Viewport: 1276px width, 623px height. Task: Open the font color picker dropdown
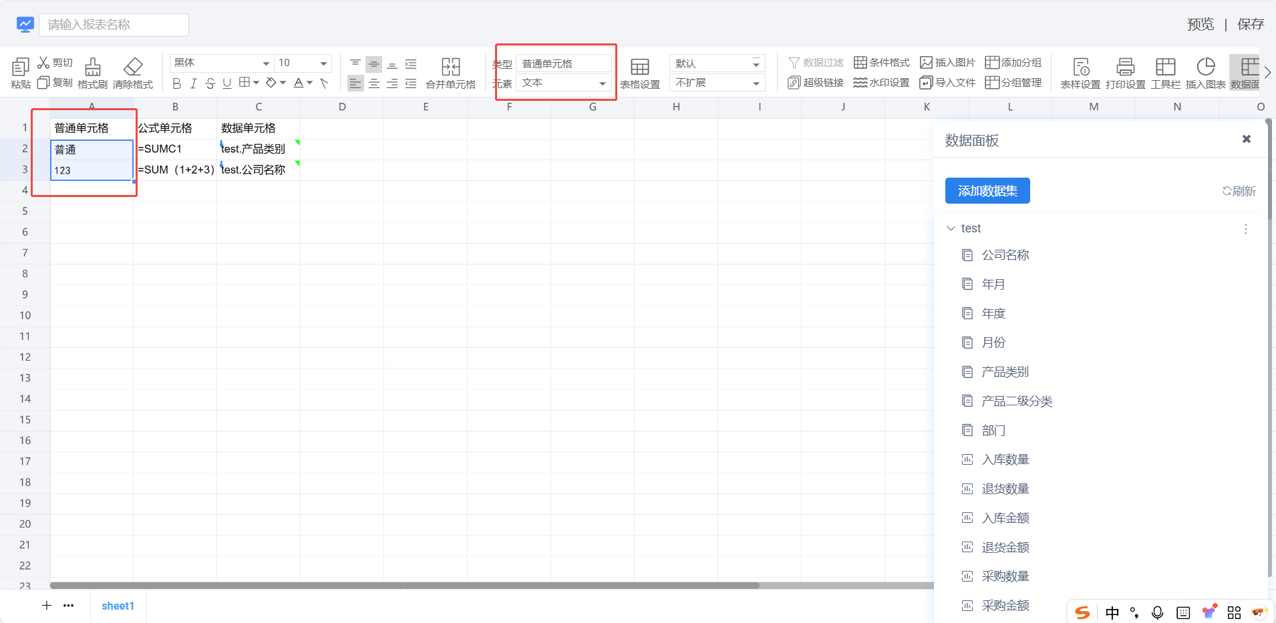(310, 83)
